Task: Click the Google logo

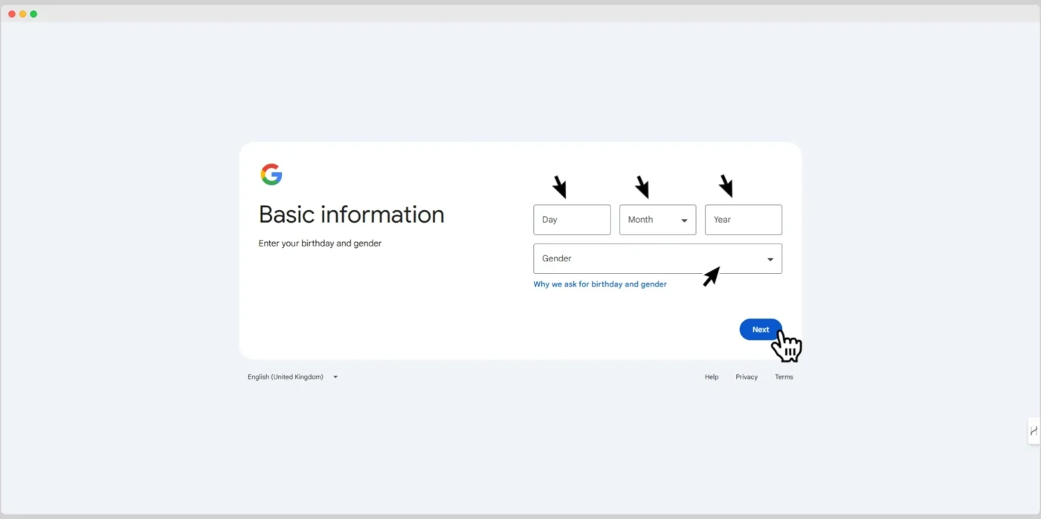Action: tap(271, 174)
